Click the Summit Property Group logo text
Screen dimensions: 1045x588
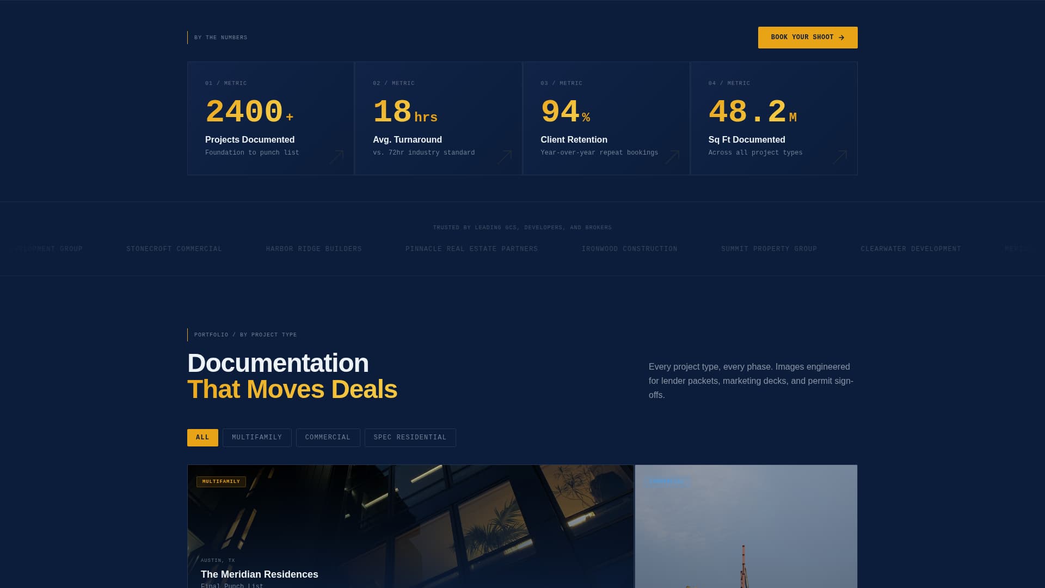[x=769, y=249]
